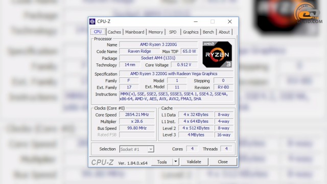
Task: Click the Revision value RV-B0
Action: tap(223, 87)
